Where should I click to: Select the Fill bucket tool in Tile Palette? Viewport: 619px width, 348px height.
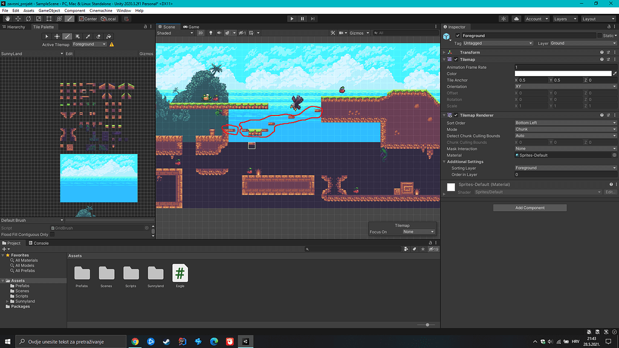click(109, 36)
